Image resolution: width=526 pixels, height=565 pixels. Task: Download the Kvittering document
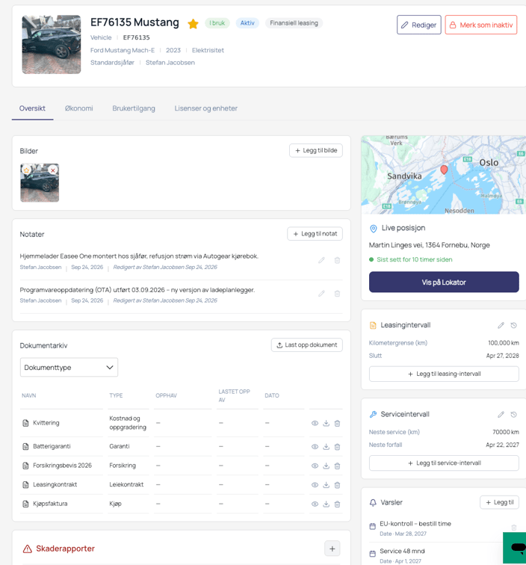tap(326, 423)
